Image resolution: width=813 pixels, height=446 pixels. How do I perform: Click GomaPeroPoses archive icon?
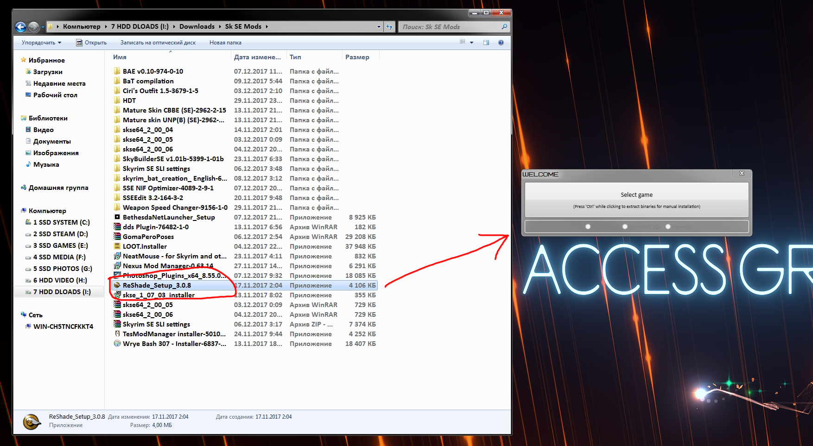tap(117, 237)
